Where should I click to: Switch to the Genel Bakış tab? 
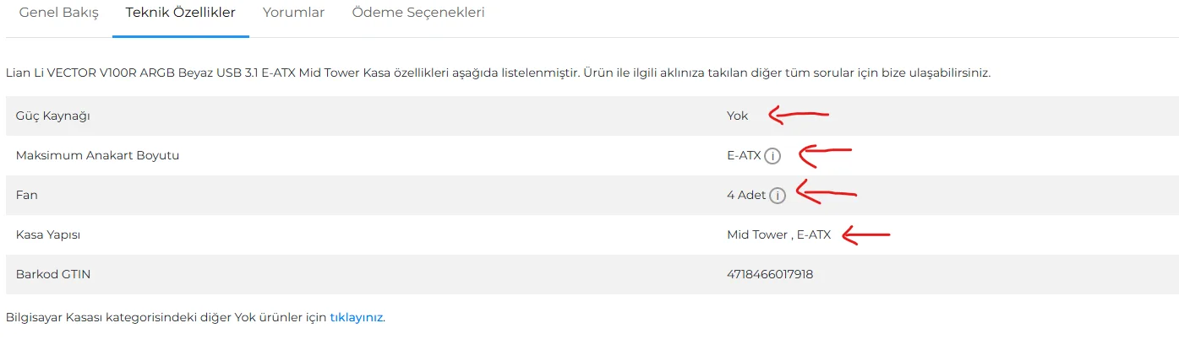[59, 13]
